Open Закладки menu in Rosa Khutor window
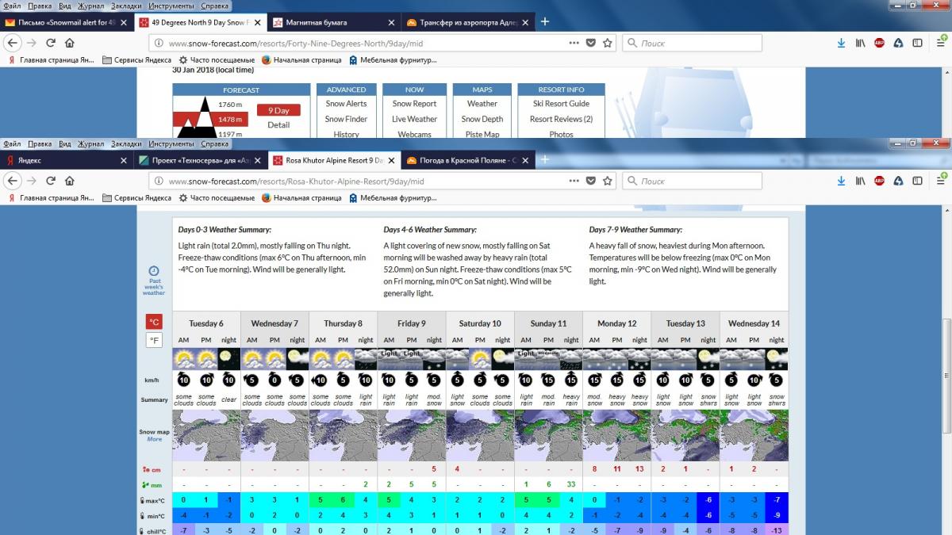This screenshot has height=535, width=952. (x=126, y=144)
